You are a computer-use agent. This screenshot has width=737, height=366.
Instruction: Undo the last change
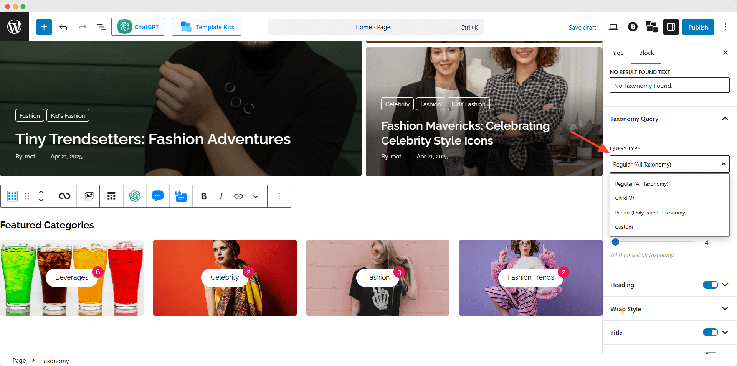coord(63,27)
